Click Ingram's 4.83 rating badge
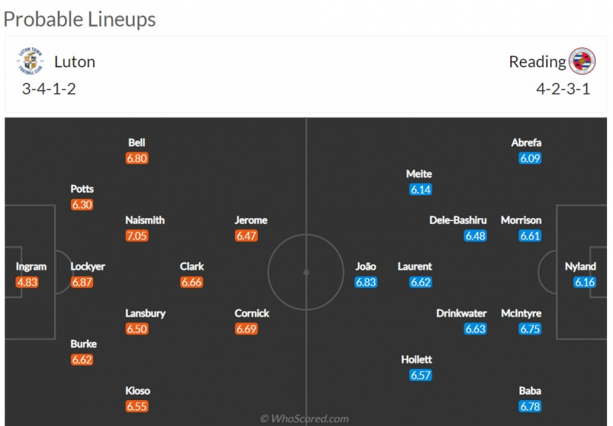The image size is (613, 426). pos(27,282)
